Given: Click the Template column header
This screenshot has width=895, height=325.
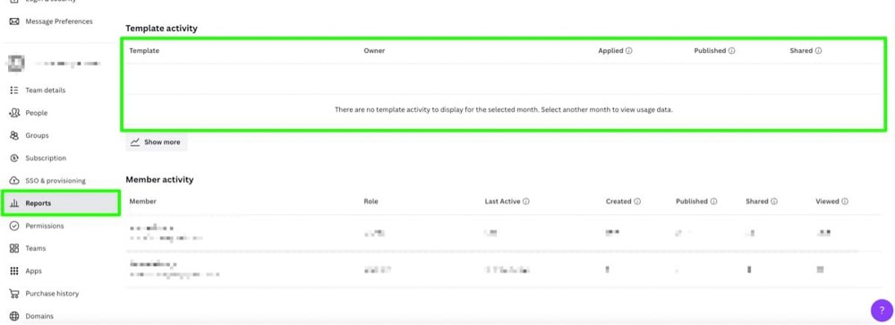Looking at the screenshot, I should pos(144,51).
